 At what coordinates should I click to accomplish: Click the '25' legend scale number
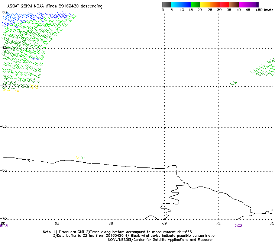210,10
